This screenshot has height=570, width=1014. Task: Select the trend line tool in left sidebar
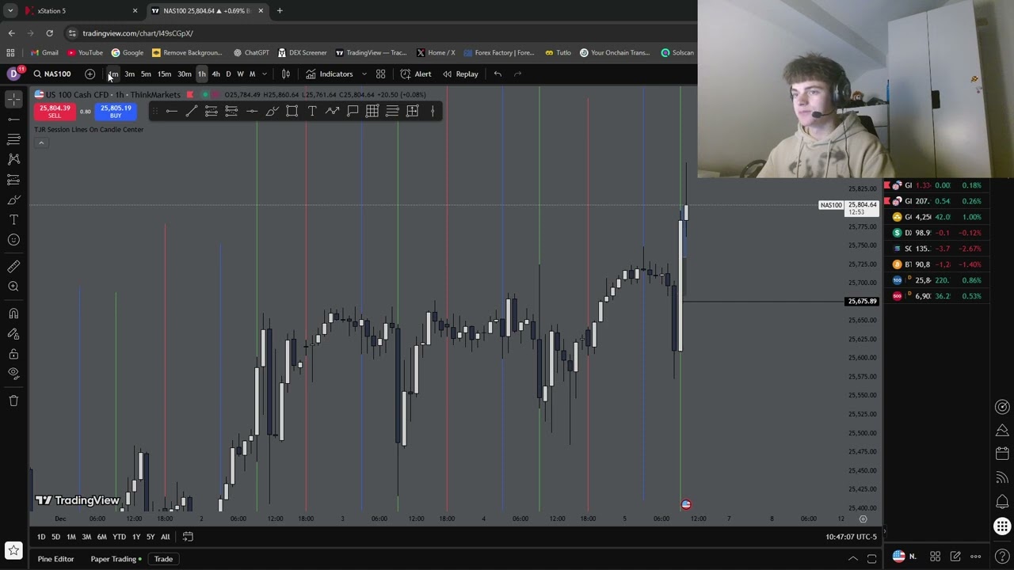13,119
